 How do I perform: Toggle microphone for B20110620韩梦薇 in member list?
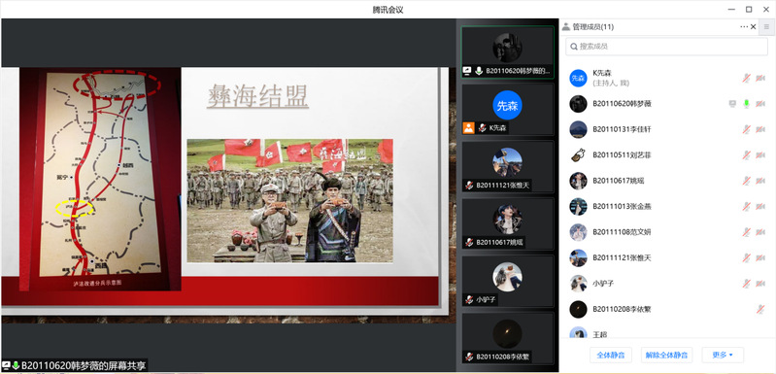click(x=746, y=103)
